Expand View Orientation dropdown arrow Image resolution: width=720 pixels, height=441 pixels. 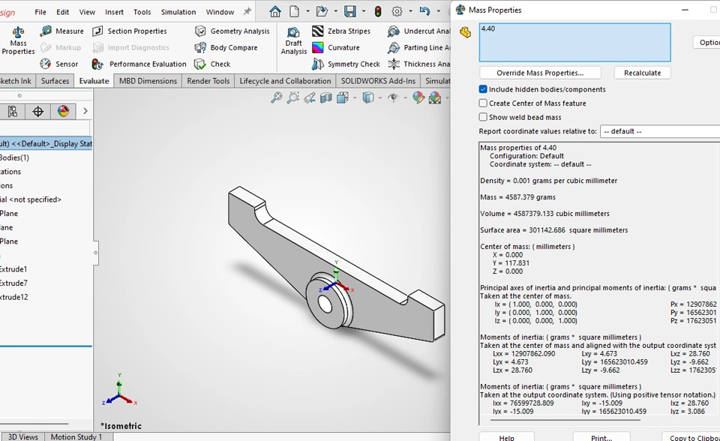point(355,97)
